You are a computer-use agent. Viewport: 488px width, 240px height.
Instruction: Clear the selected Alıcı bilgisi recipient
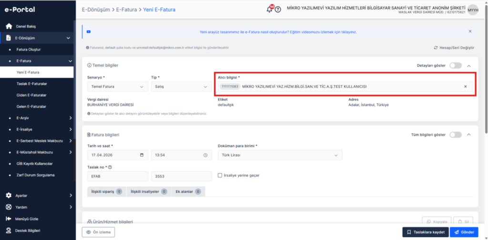(x=466, y=86)
